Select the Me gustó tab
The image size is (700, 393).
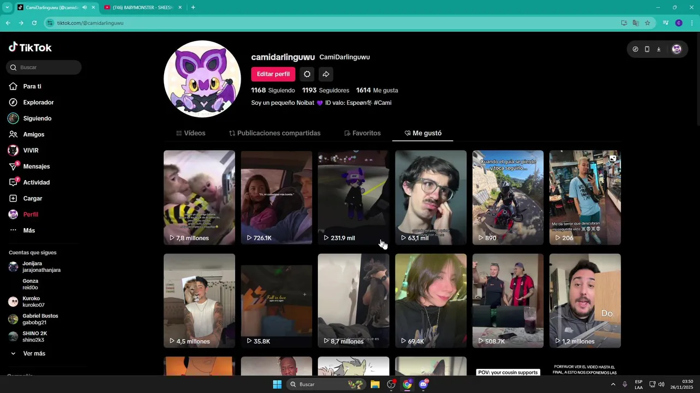423,133
